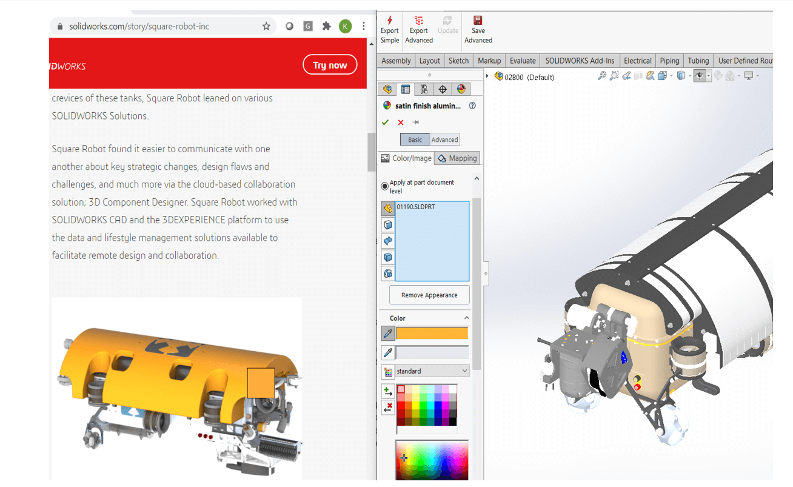793x487 pixels.
Task: Open the PropertyManager panel tab
Action: tap(406, 89)
